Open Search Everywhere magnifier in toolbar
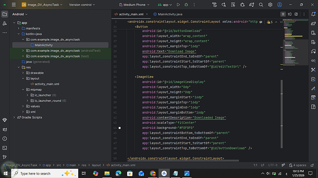This screenshot has width=318, height=178. point(261,5)
